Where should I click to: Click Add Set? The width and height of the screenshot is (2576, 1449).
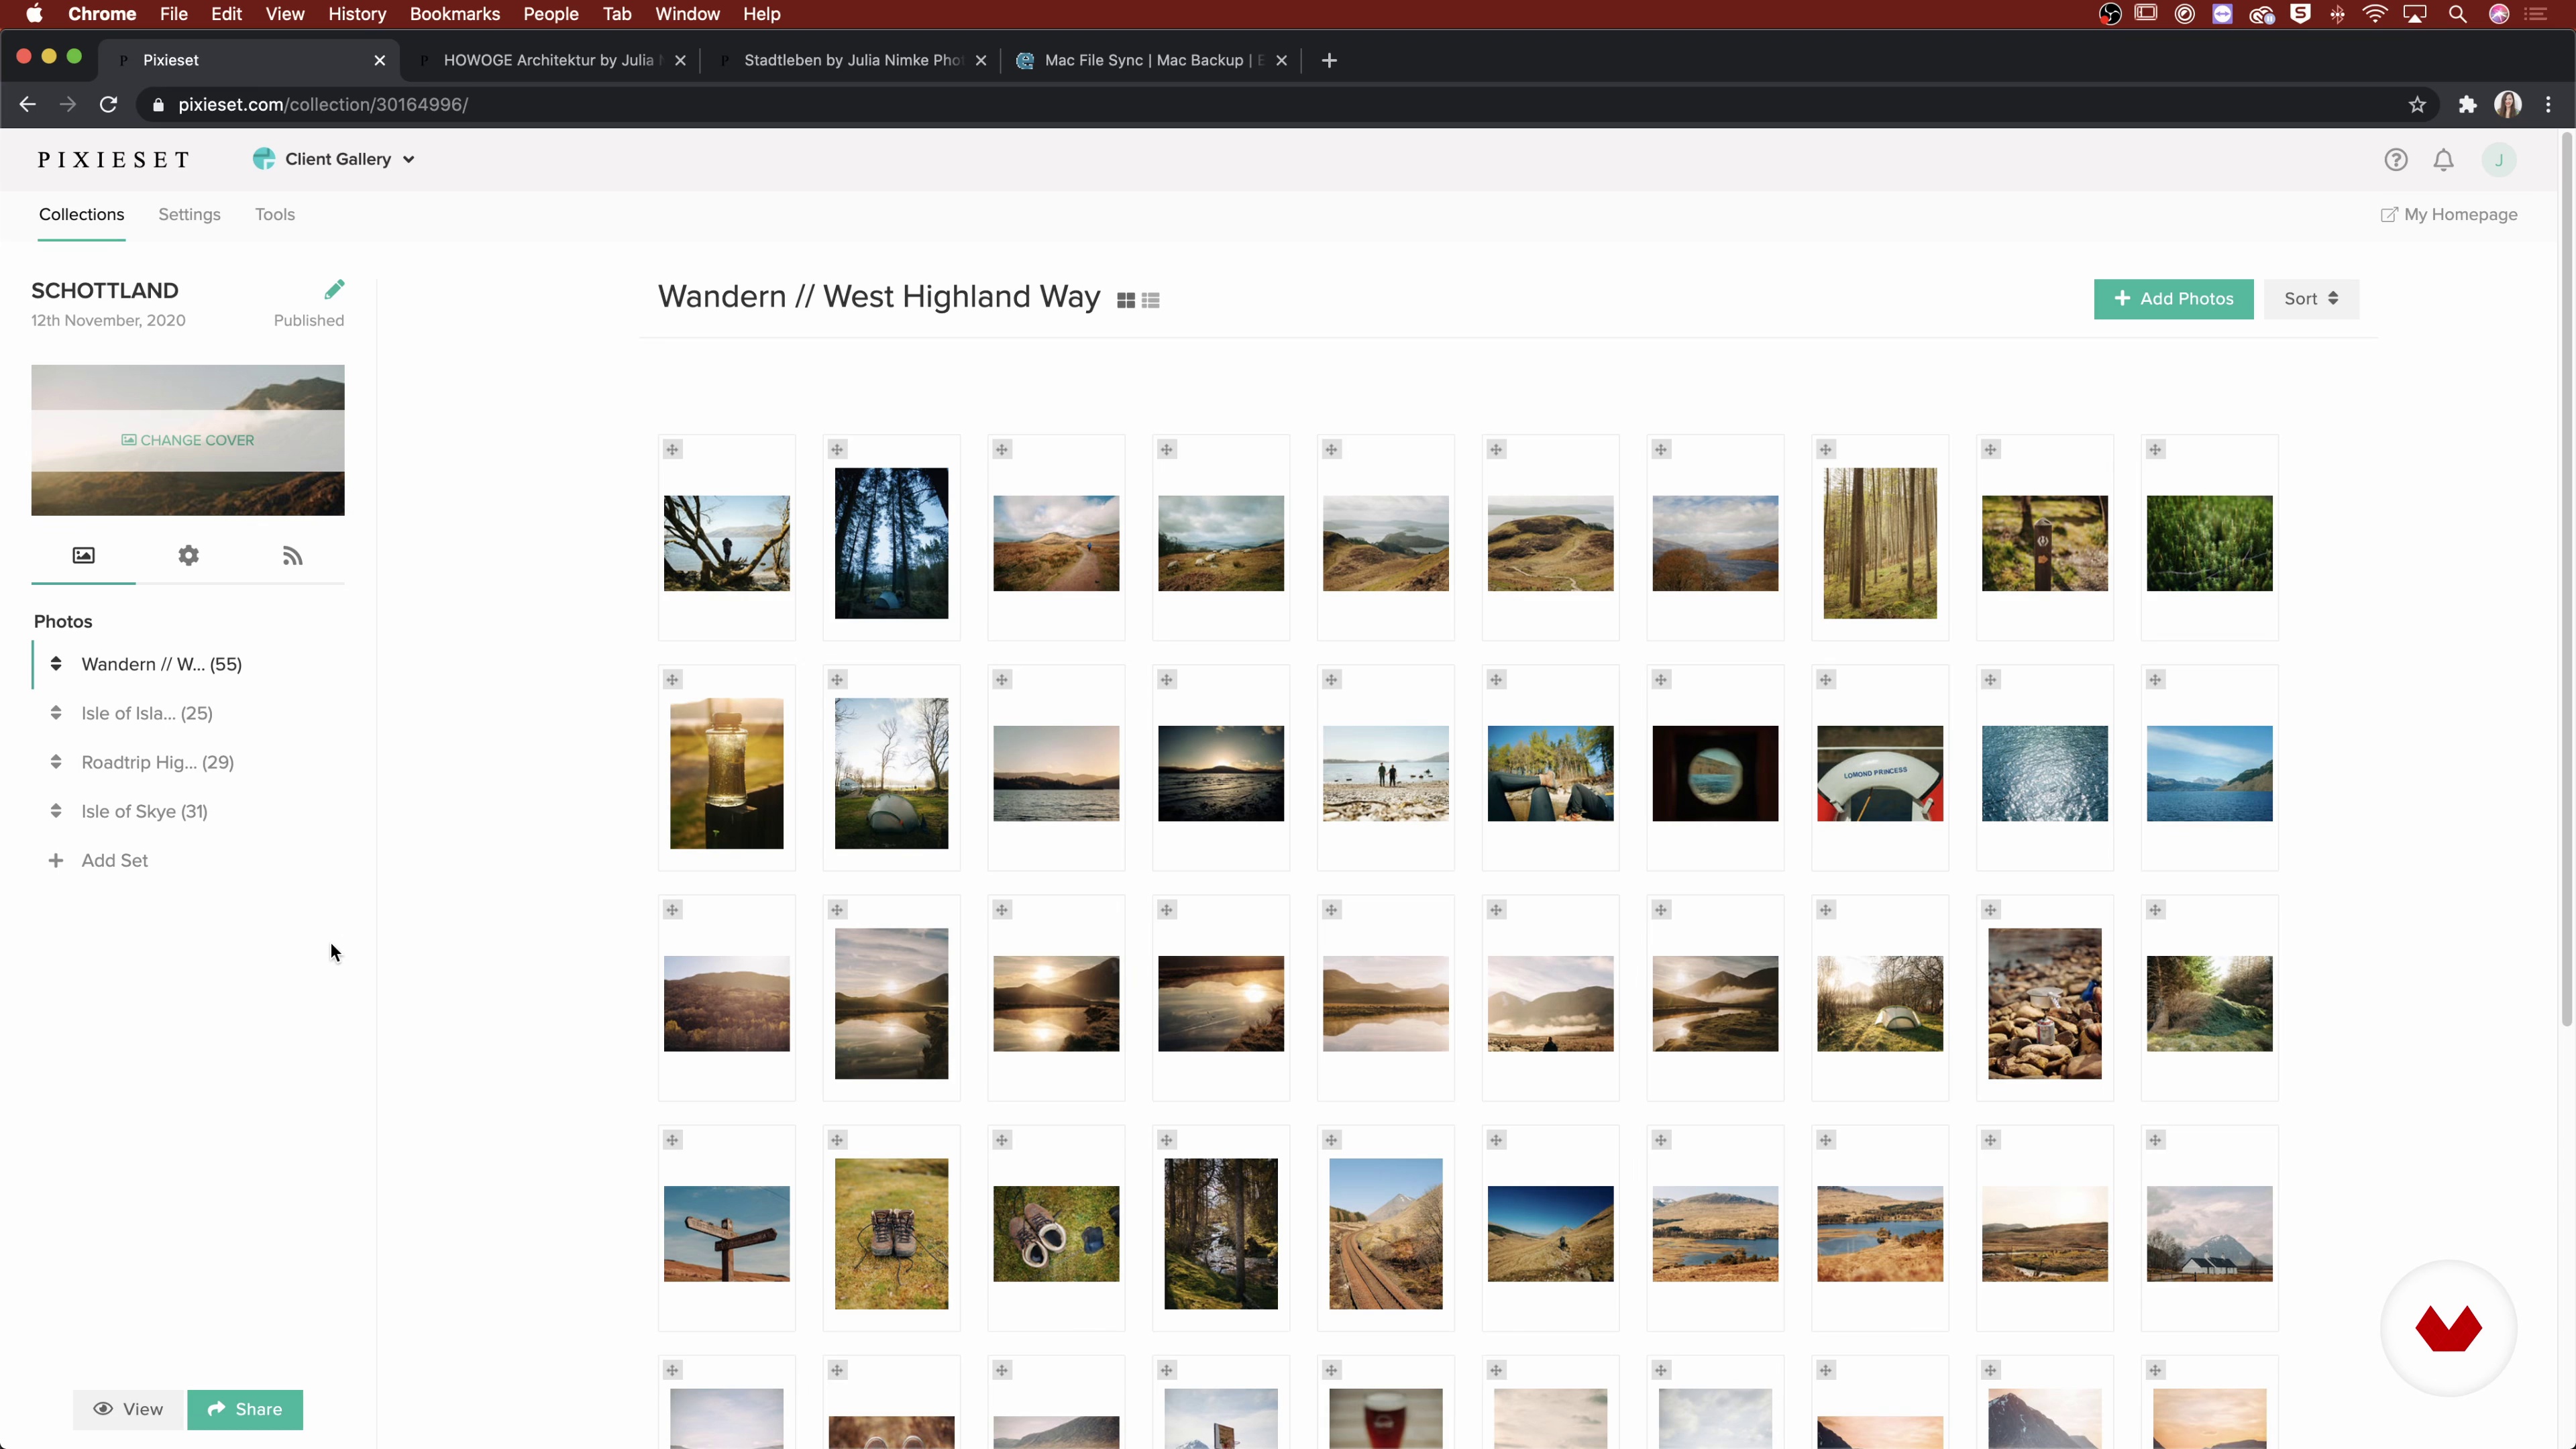tap(115, 861)
